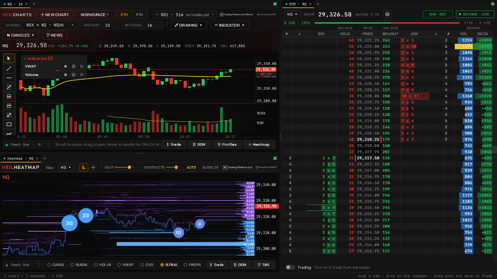Select the CVD radio option

pos(147,265)
